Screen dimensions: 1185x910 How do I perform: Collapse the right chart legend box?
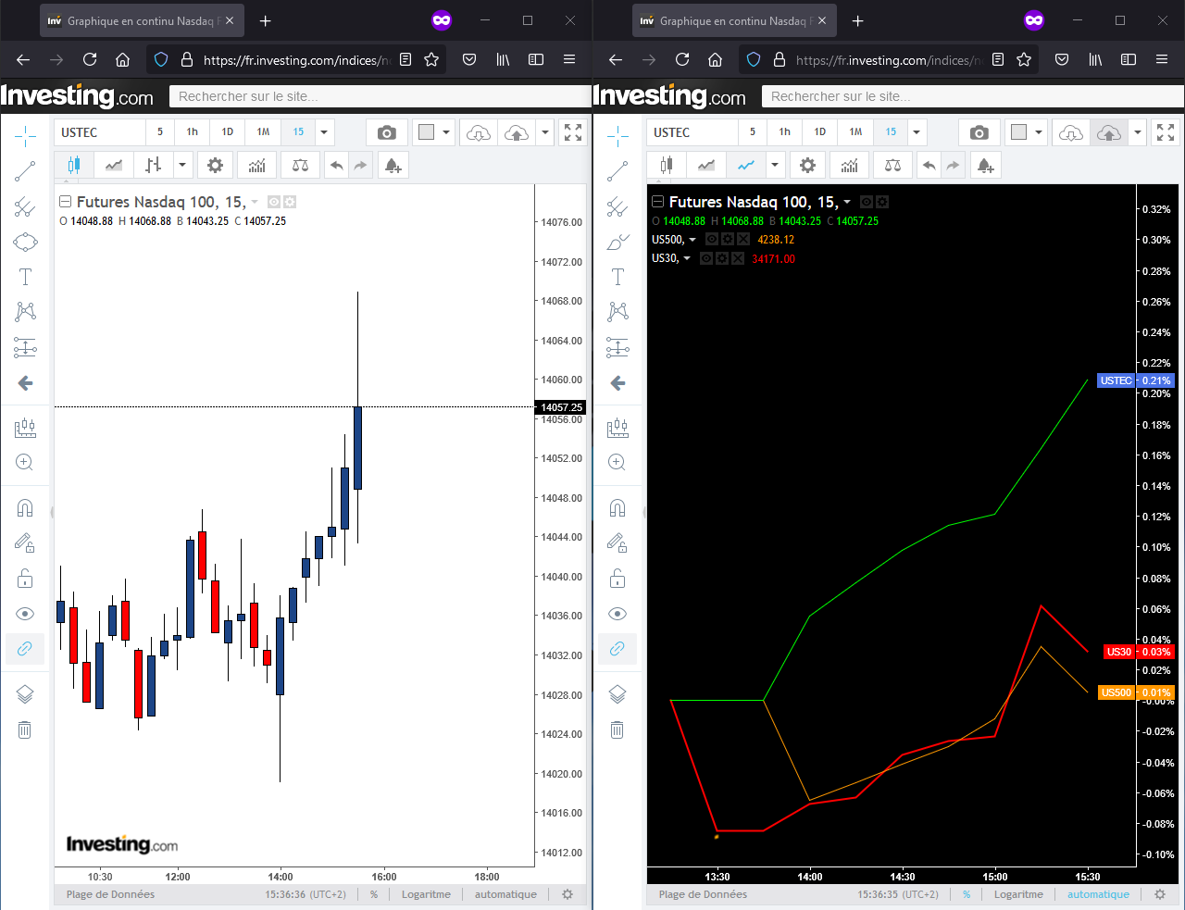point(657,202)
